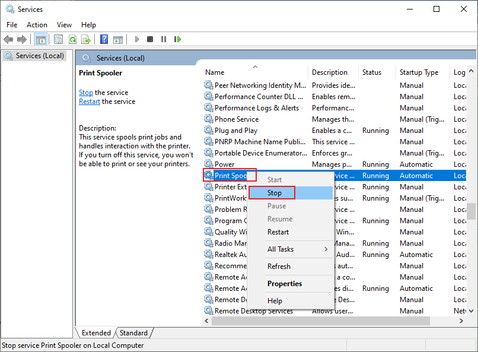The image size is (478, 352).
Task: Click the Export List toolbar icon
Action: (x=86, y=39)
